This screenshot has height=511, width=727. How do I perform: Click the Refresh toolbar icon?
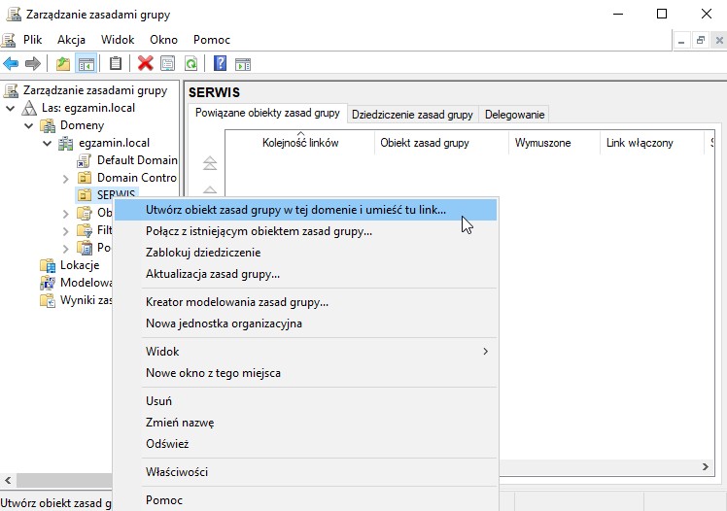(x=191, y=64)
